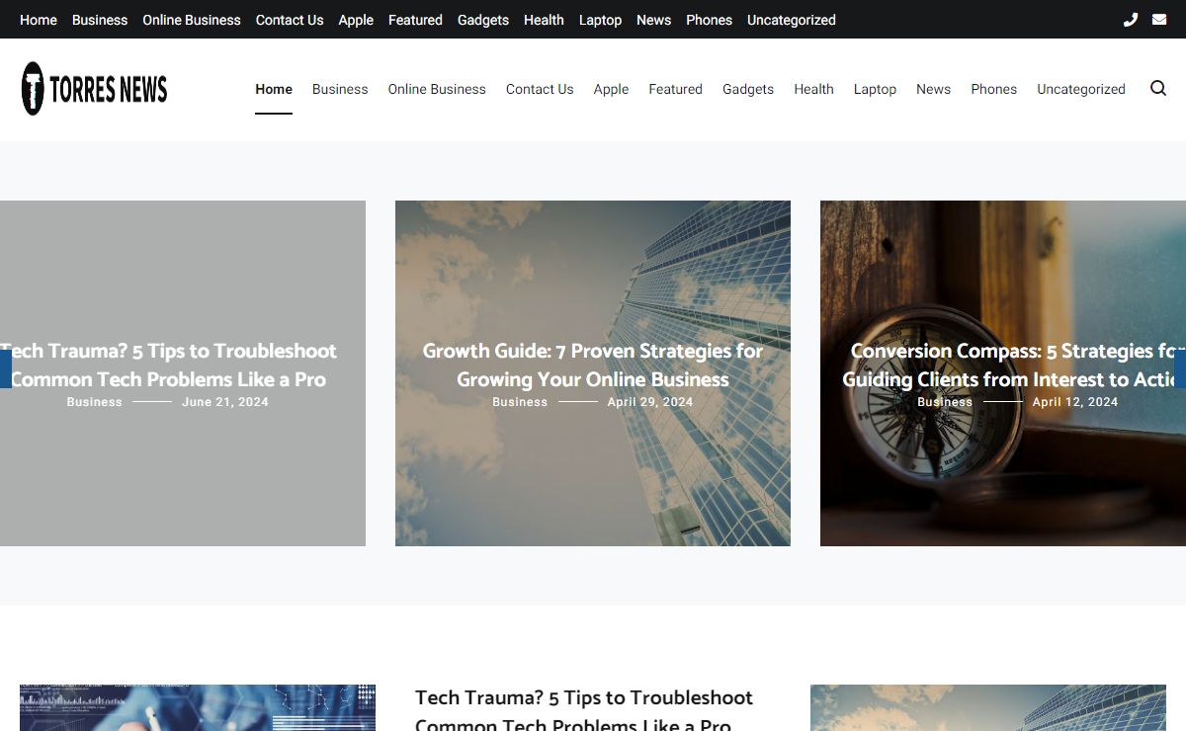The image size is (1186, 731).
Task: Open Featured in the main white navigation
Action: point(676,89)
